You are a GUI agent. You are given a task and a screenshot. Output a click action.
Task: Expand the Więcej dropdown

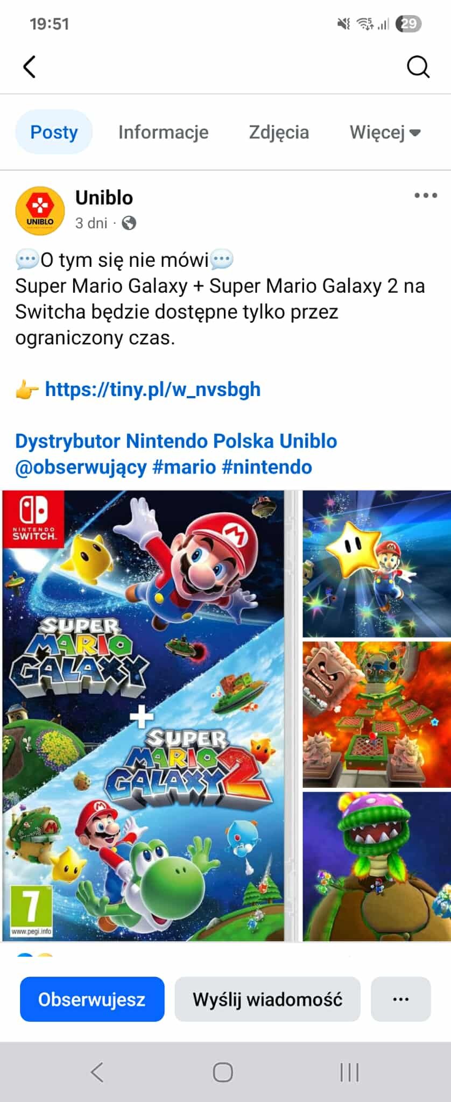coord(385,132)
